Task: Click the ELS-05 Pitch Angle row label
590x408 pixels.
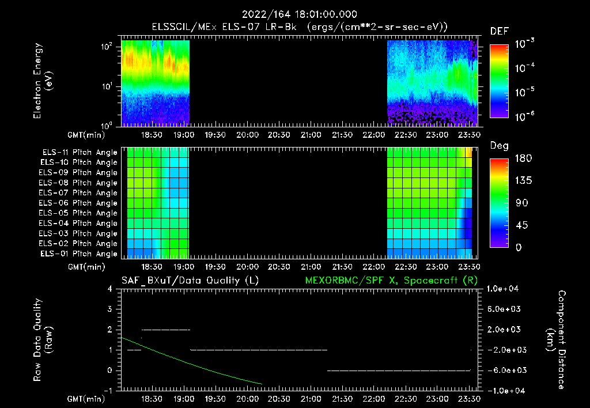Action: [78, 213]
